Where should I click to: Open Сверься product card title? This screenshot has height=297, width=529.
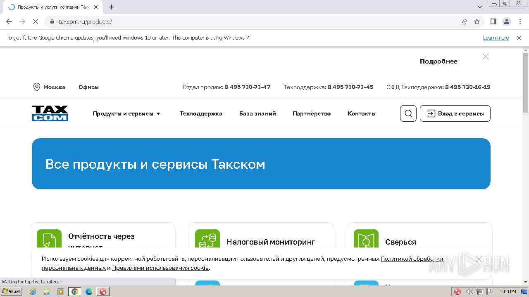point(400,242)
